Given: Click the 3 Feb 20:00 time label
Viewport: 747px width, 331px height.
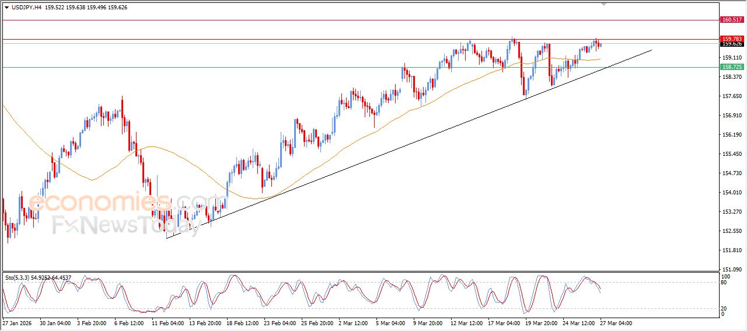Looking at the screenshot, I should pyautogui.click(x=92, y=323).
